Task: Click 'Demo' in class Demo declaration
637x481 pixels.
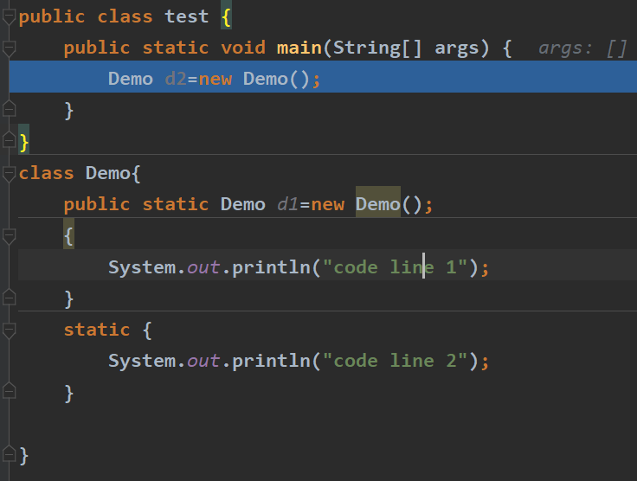Action: [107, 173]
